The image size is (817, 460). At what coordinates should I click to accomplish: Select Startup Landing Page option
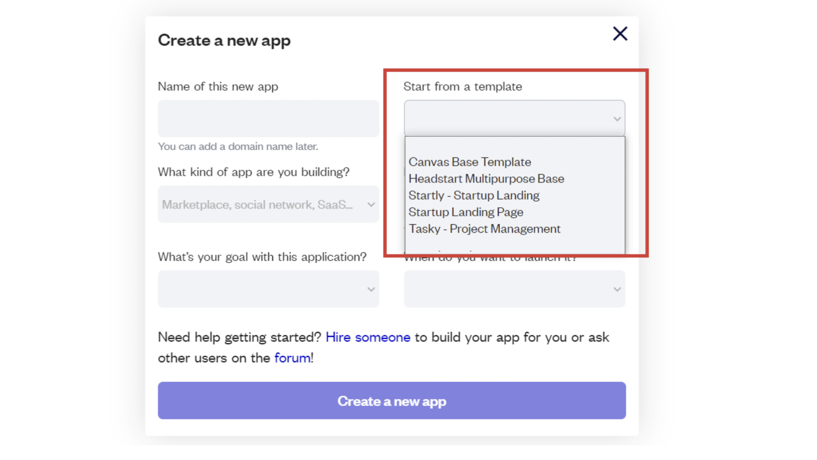coord(466,212)
